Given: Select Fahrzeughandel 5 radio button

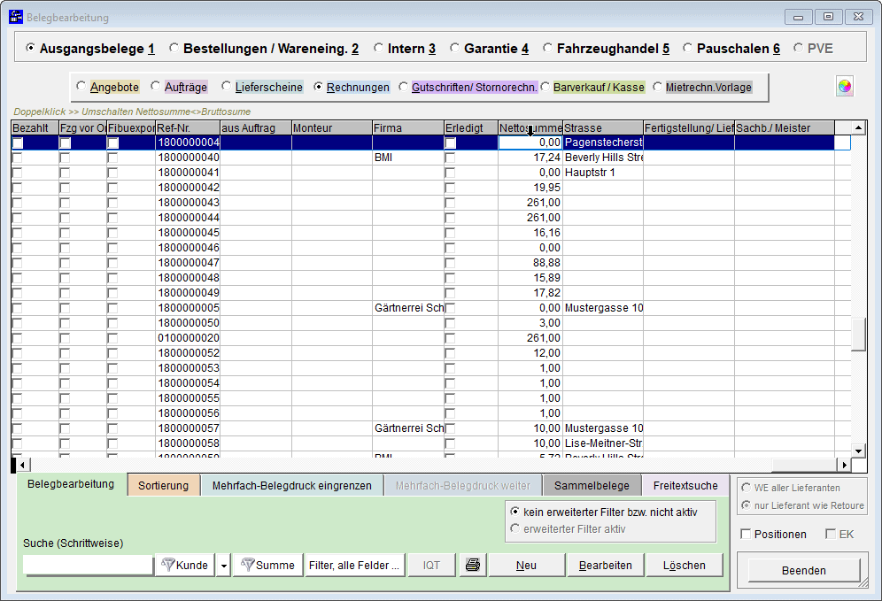Looking at the screenshot, I should click(547, 49).
